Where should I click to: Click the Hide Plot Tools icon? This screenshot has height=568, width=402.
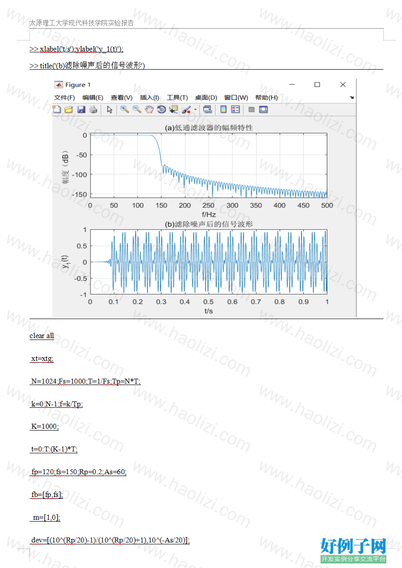point(251,109)
